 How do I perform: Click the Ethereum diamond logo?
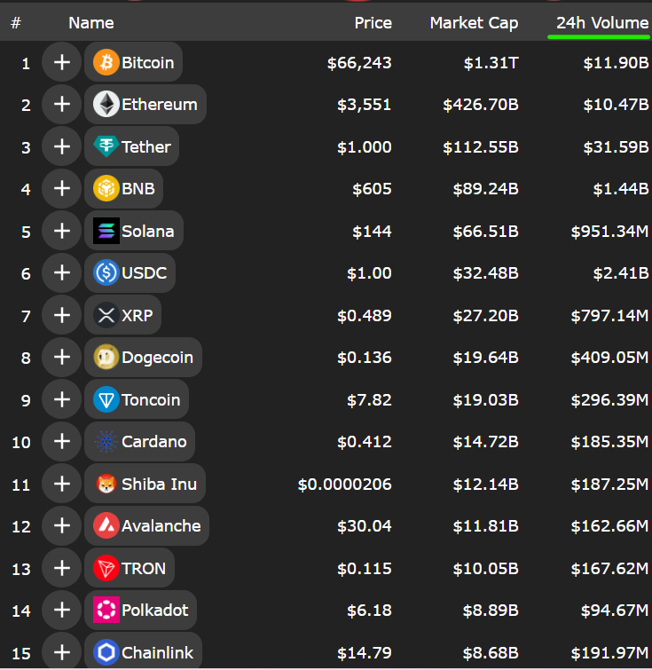[x=106, y=104]
